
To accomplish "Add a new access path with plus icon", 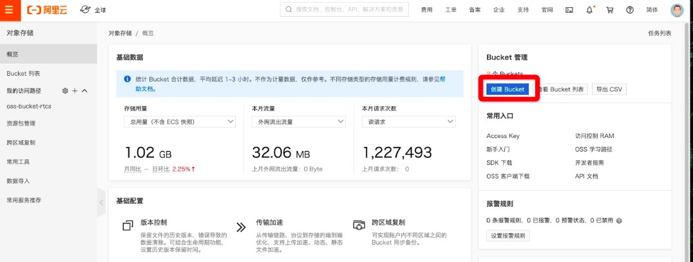I will pyautogui.click(x=75, y=91).
